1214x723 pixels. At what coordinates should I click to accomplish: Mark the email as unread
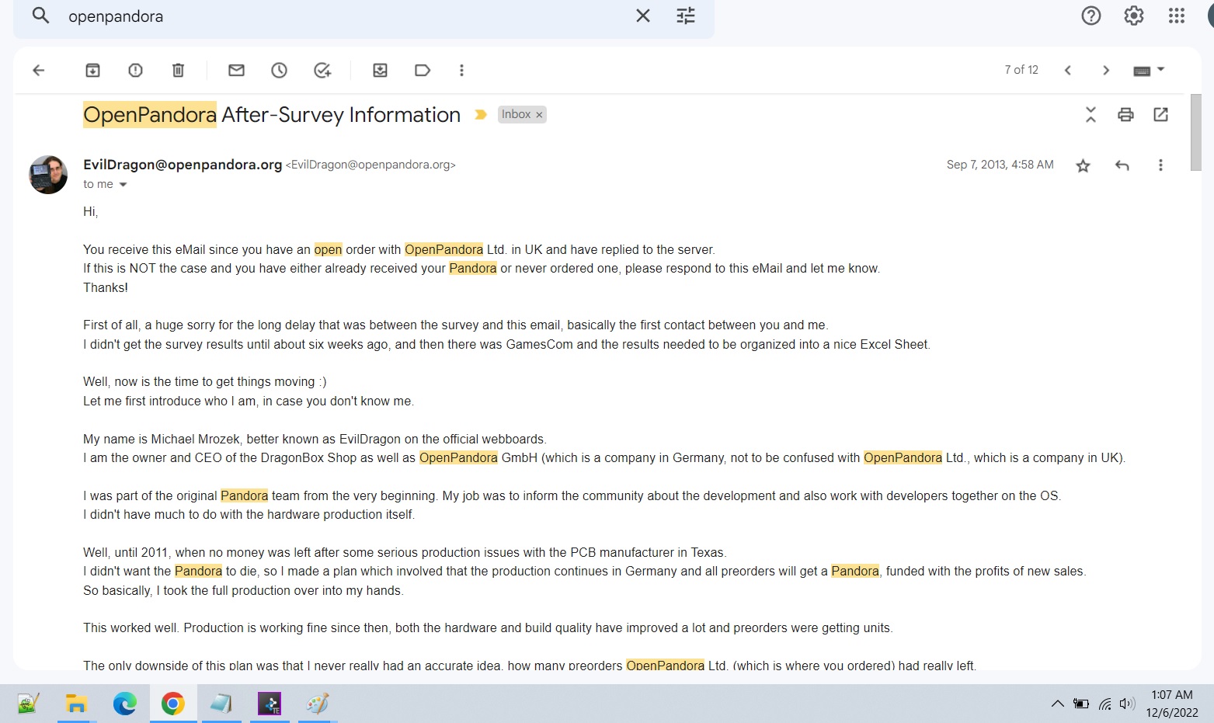tap(236, 71)
